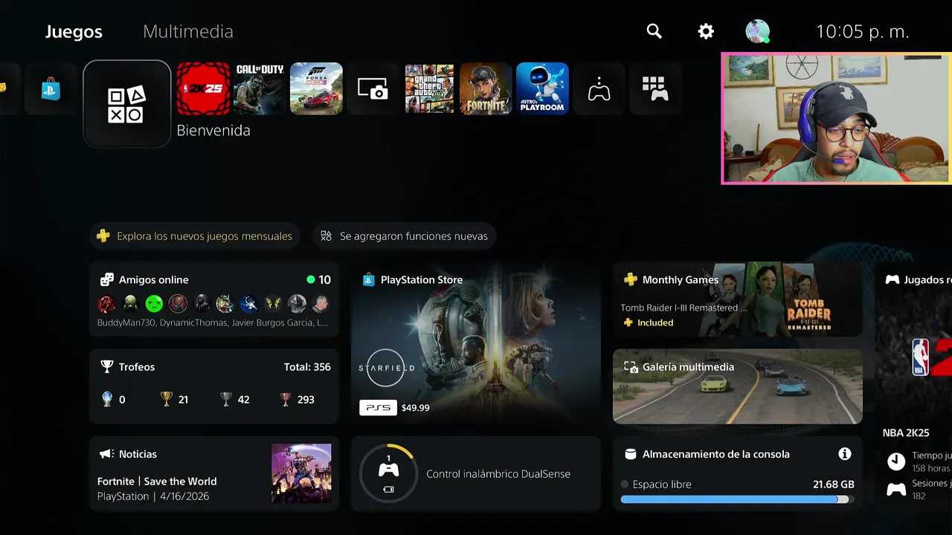
Task: Open the PlayStation Store Starfield card
Action: [x=476, y=343]
